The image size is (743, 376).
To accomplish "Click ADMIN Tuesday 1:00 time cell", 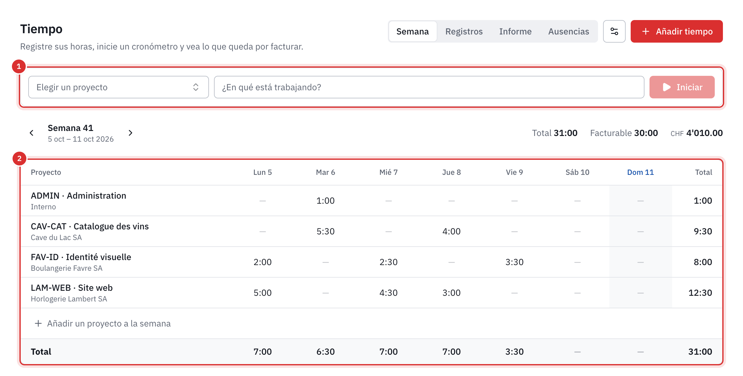I will click(x=325, y=201).
